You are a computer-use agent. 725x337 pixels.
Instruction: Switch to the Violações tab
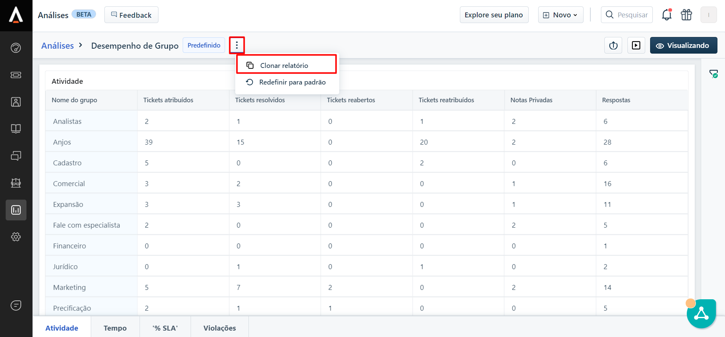pyautogui.click(x=219, y=328)
